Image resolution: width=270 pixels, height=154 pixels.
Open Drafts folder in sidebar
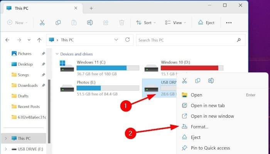20,96
